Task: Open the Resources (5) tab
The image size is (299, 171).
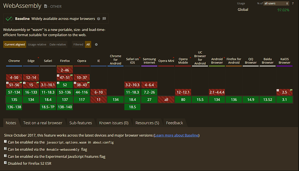Action: coord(147,123)
